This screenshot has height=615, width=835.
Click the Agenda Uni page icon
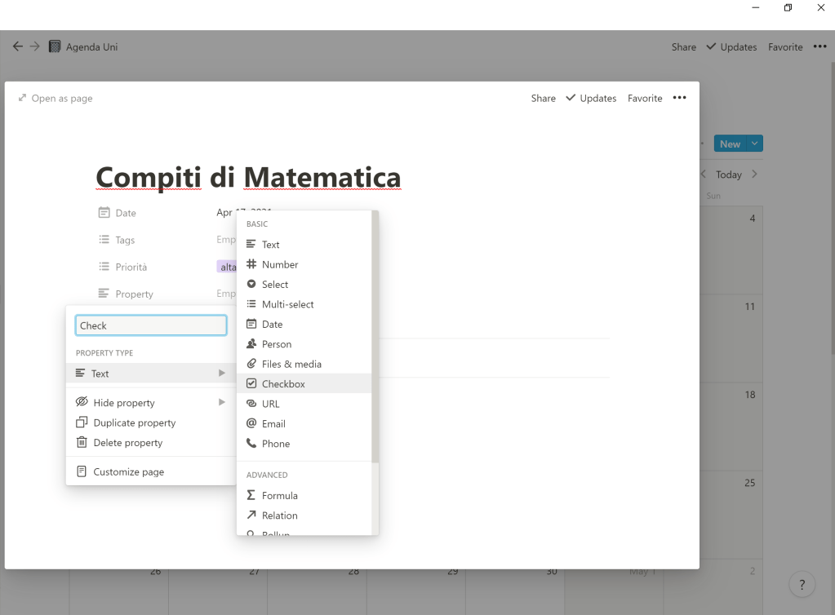click(55, 46)
